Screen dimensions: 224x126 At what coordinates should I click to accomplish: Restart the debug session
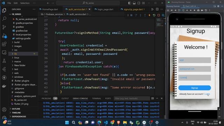pyautogui.click(x=154, y=15)
